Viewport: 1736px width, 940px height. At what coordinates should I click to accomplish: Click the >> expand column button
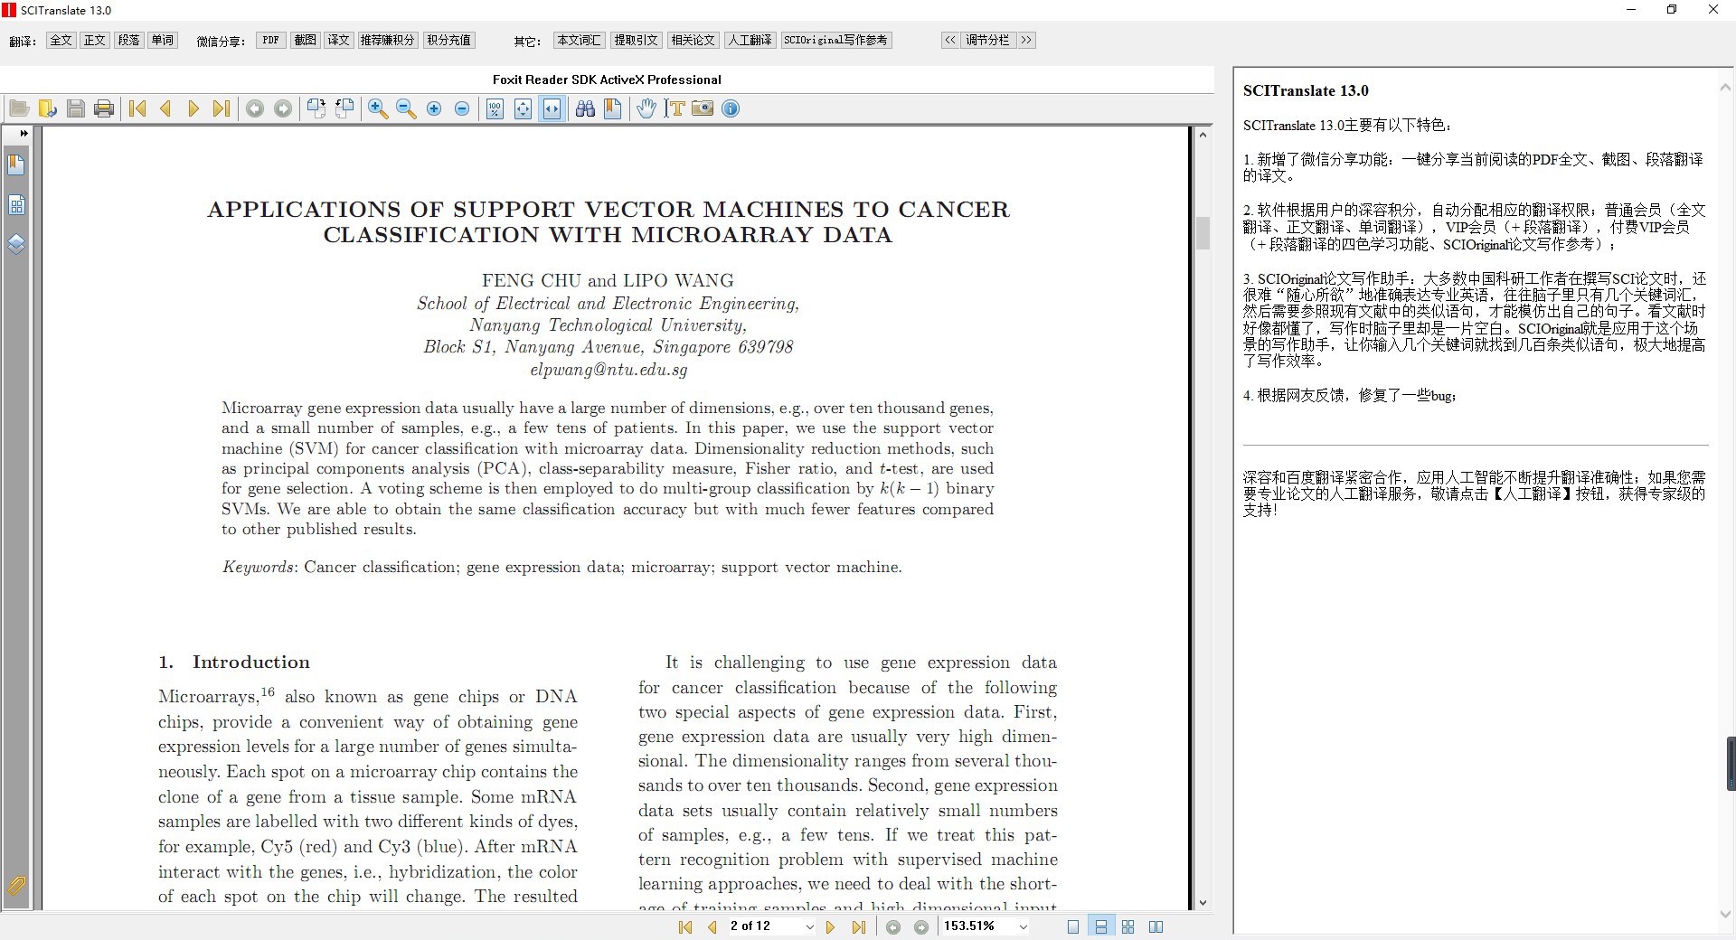[x=1026, y=40]
